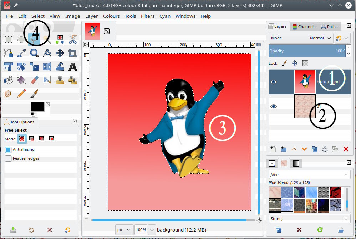Delete layer with red X

point(346,149)
